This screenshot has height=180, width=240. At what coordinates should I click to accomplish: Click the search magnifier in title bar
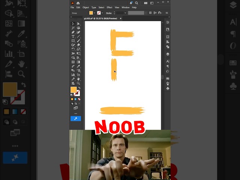tap(136, 3)
